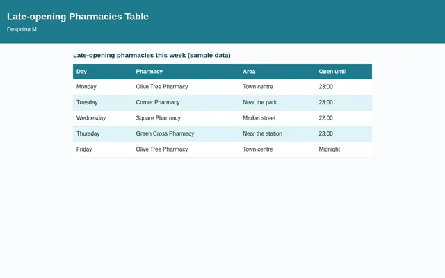Select the Corner Pharmacy cell

(186, 102)
